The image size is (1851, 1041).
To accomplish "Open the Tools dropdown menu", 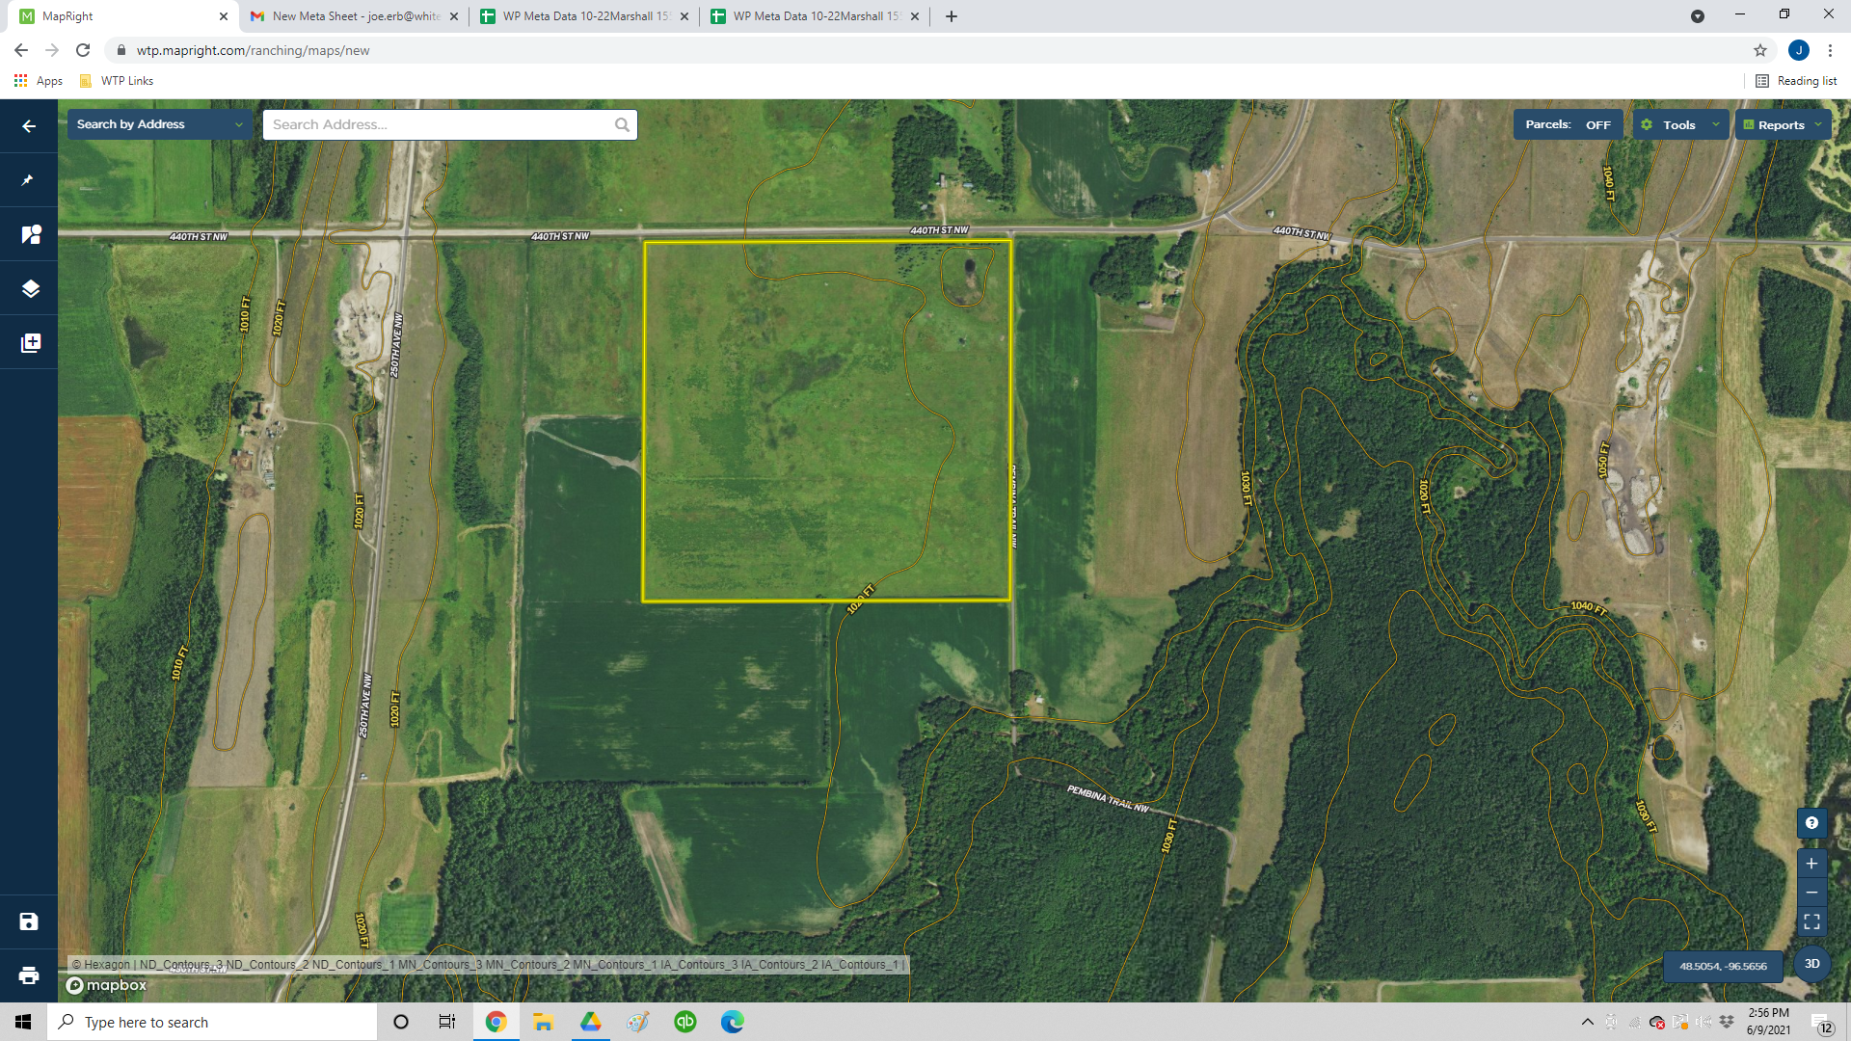I will 1680,124.
